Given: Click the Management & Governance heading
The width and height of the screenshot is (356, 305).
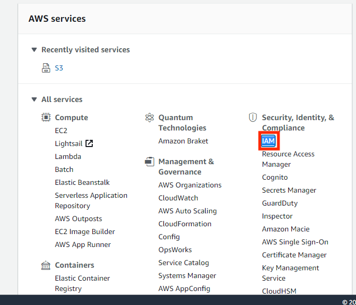Looking at the screenshot, I should 186,167.
